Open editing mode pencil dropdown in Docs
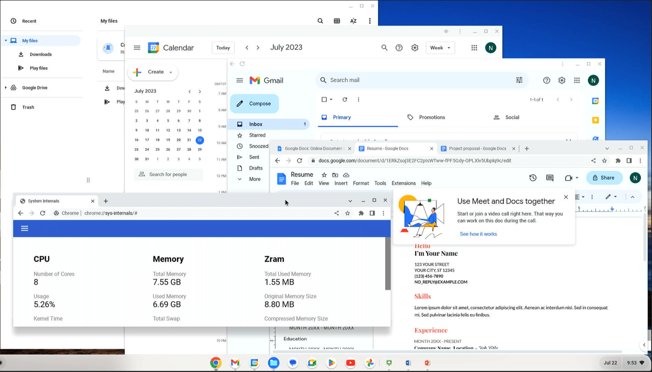 click(611, 197)
